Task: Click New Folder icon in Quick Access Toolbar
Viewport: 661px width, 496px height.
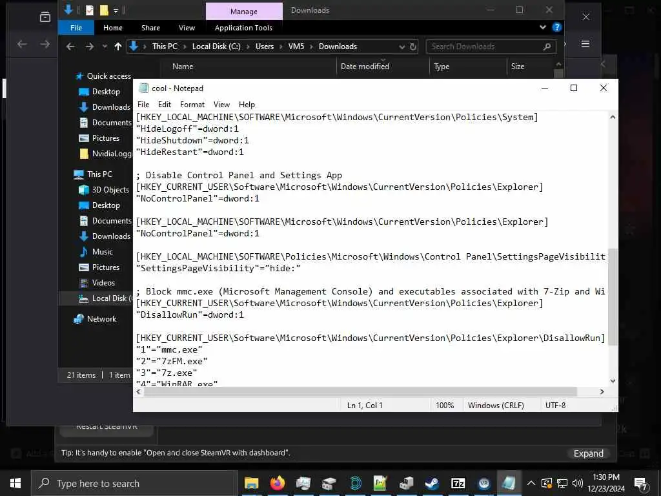Action: [104, 10]
